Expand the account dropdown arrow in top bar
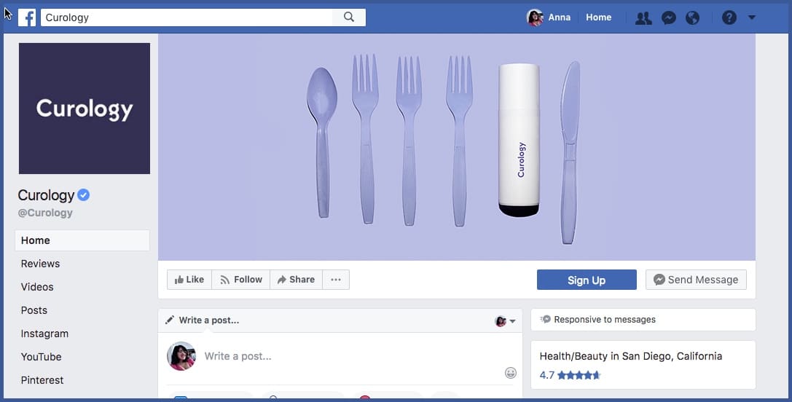 pos(752,17)
